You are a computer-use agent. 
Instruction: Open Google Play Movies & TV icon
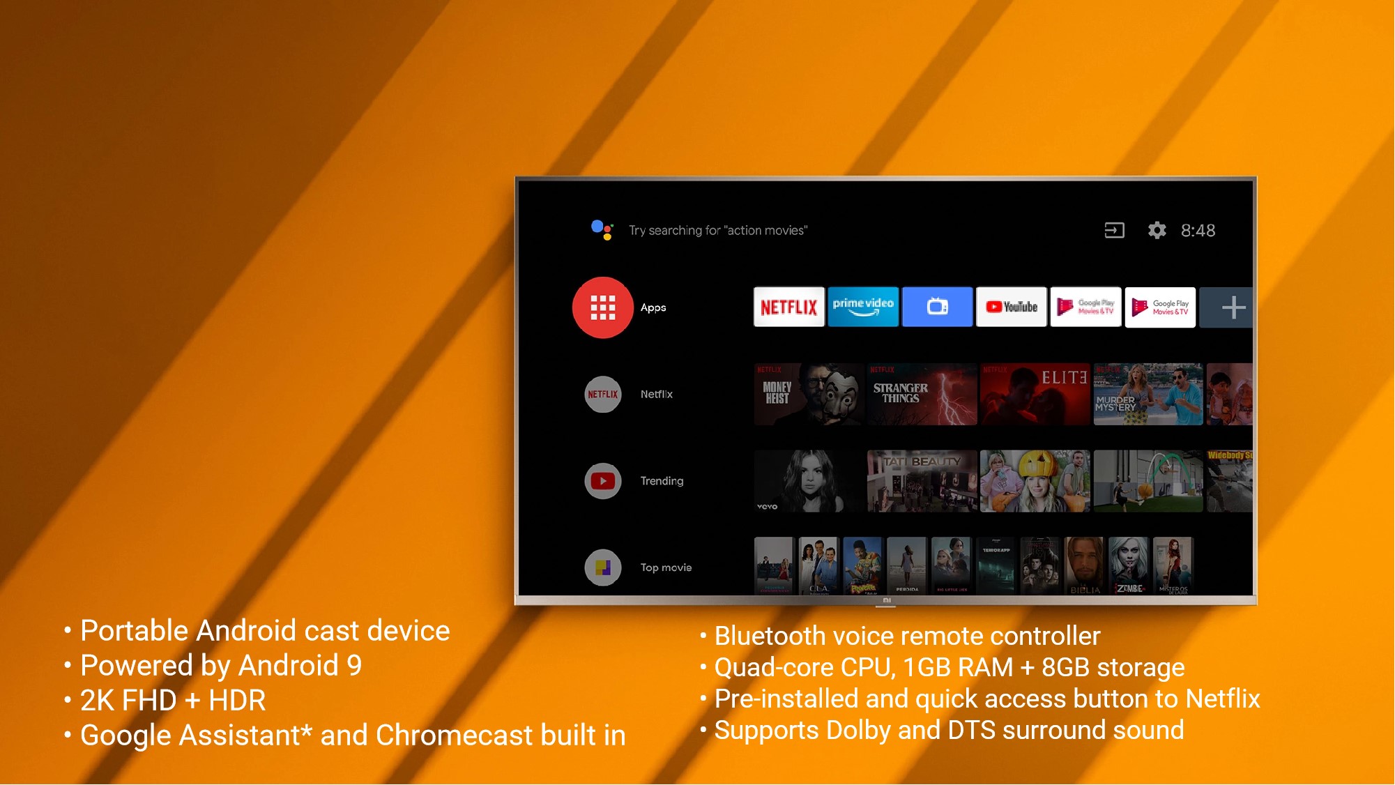1088,306
